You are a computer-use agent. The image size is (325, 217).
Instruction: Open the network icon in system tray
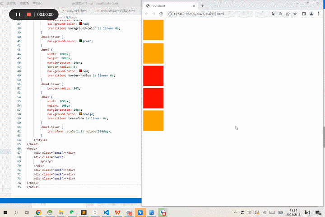(x=264, y=212)
